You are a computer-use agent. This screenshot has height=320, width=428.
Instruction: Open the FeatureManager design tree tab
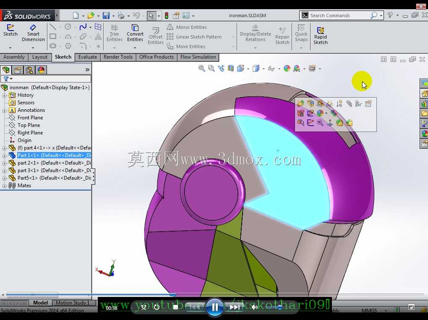click(x=6, y=70)
